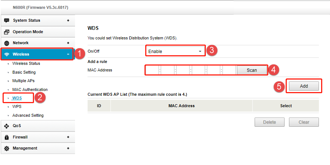Collapse the Wireless menu minus sign
The image size is (330, 165).
[x=68, y=55]
